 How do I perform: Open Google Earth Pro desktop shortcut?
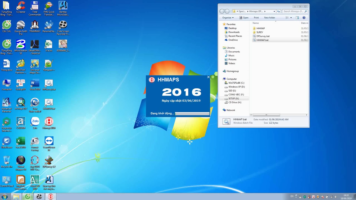(x=21, y=28)
